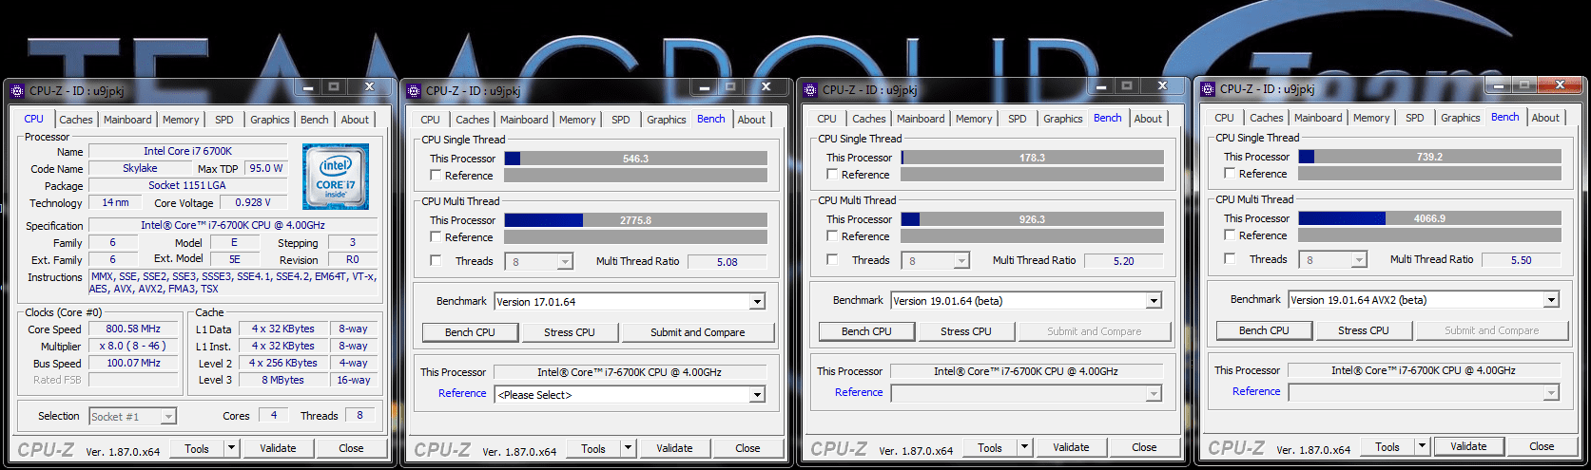Image resolution: width=1591 pixels, height=470 pixels.
Task: Enable single thread Reference checkbox in 178.3 window
Action: 832,175
